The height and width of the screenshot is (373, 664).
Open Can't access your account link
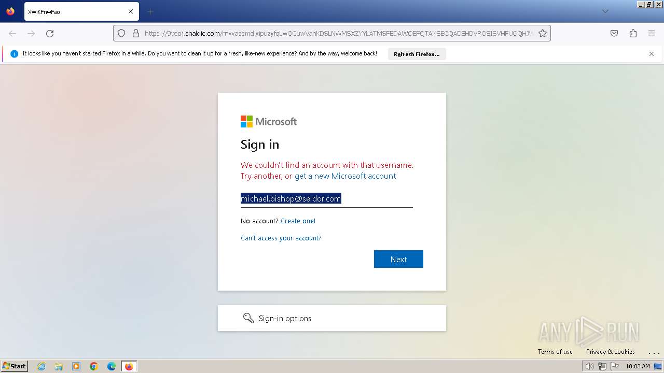pyautogui.click(x=281, y=238)
